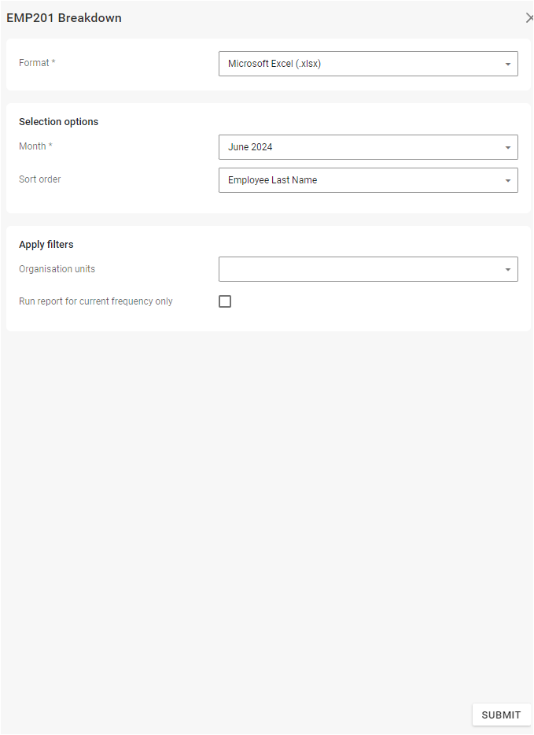This screenshot has height=735, width=534.
Task: Close the EMP201 Breakdown dialog
Action: (x=528, y=18)
